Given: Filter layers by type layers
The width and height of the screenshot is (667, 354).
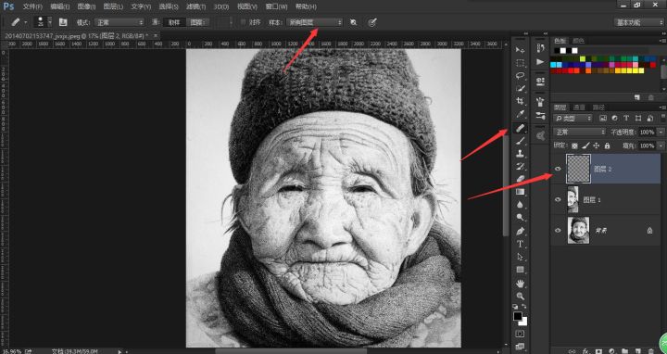Looking at the screenshot, I should coord(626,119).
